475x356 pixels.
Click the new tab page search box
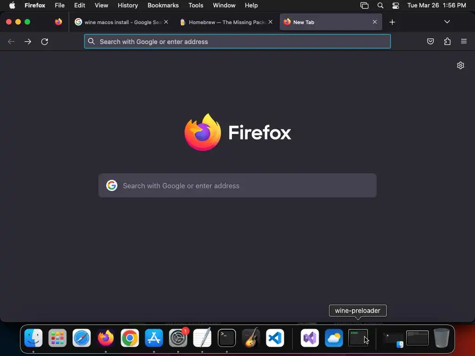coord(237,185)
